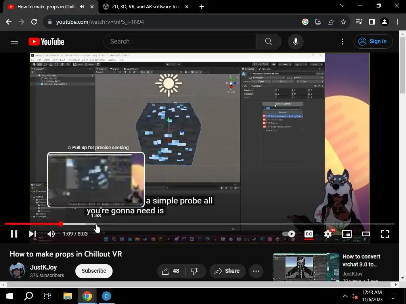The height and width of the screenshot is (304, 406).
Task: Open Windows taskbar search
Action: (x=29, y=296)
